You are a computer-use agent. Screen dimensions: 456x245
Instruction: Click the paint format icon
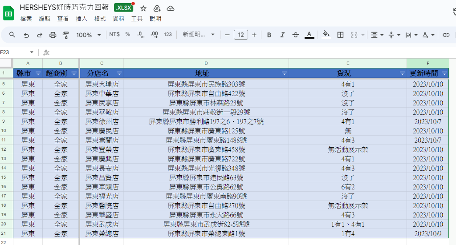(66, 35)
